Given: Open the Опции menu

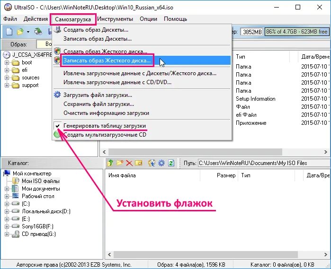Looking at the screenshot, I should (x=148, y=19).
